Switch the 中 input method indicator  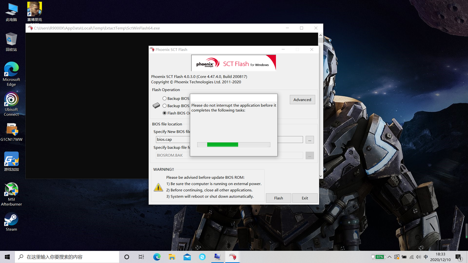pos(426,257)
